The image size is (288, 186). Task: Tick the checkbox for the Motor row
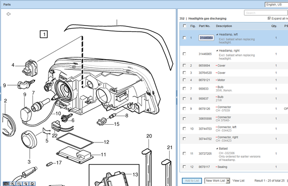tap(184, 80)
